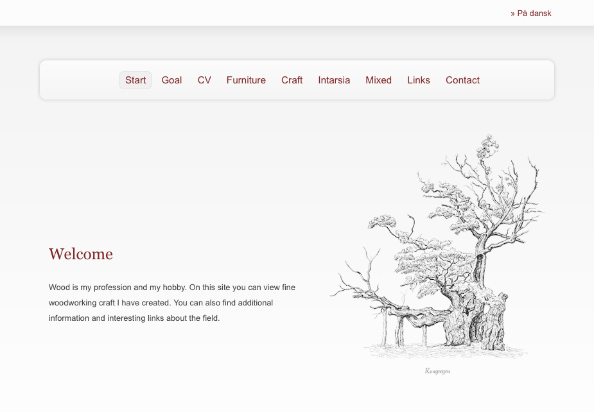Navigate to the Craft section
The height and width of the screenshot is (412, 594).
(292, 80)
